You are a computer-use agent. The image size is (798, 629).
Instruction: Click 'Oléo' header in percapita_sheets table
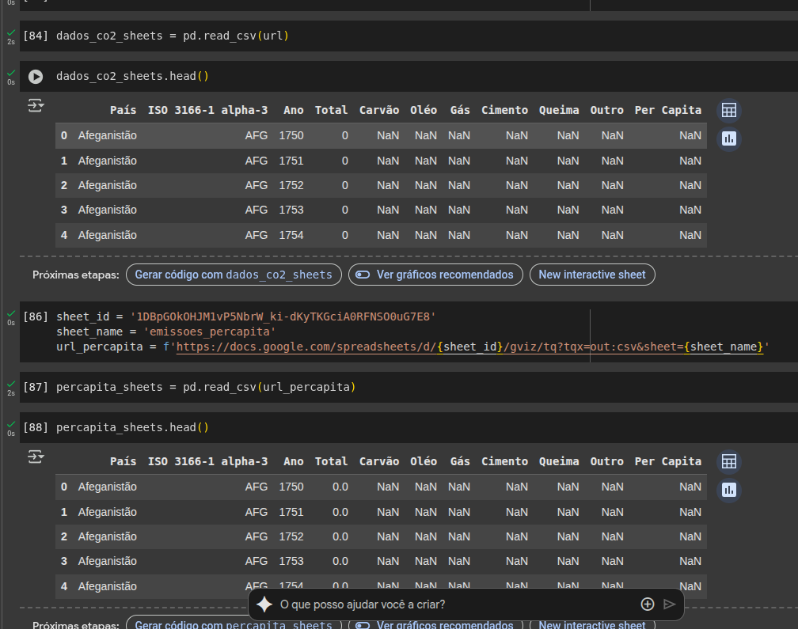click(x=424, y=461)
